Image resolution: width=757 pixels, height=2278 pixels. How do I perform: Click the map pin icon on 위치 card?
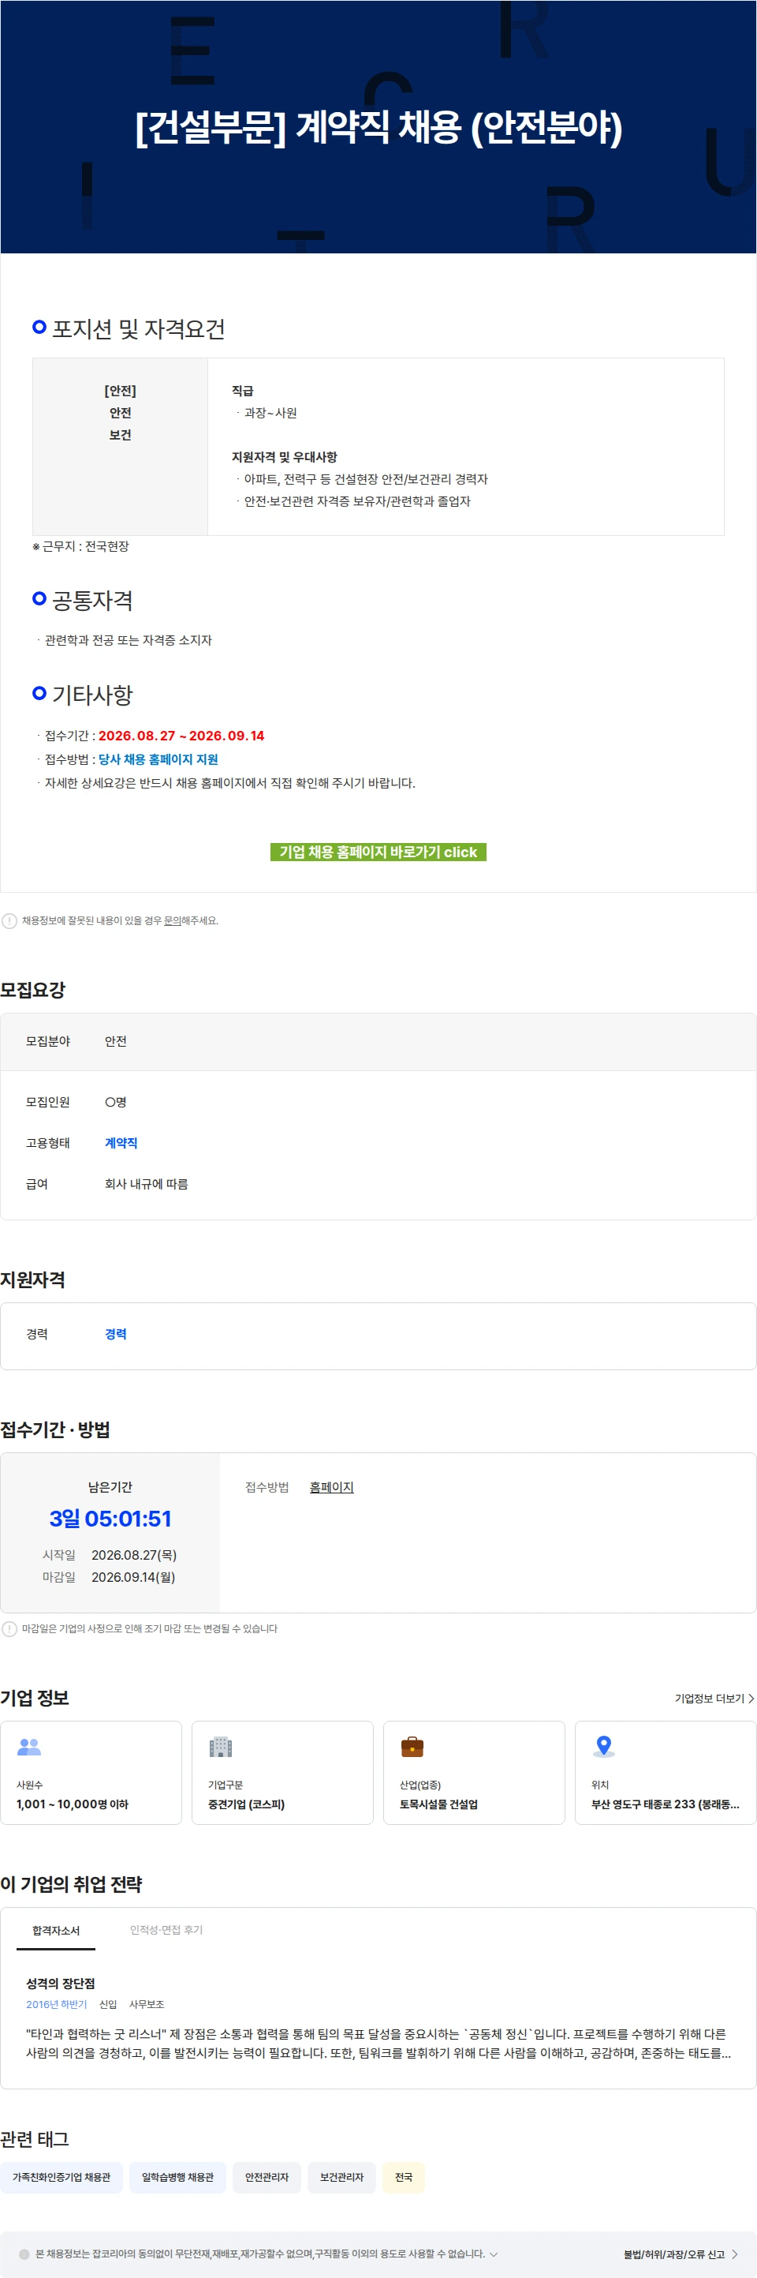click(603, 1747)
